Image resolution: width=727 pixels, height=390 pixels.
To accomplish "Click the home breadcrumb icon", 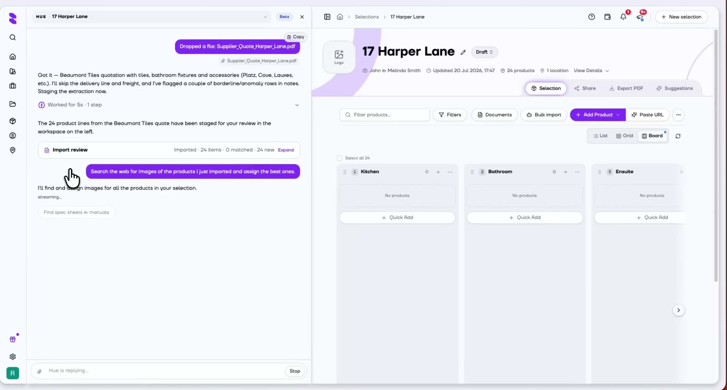I will [340, 17].
